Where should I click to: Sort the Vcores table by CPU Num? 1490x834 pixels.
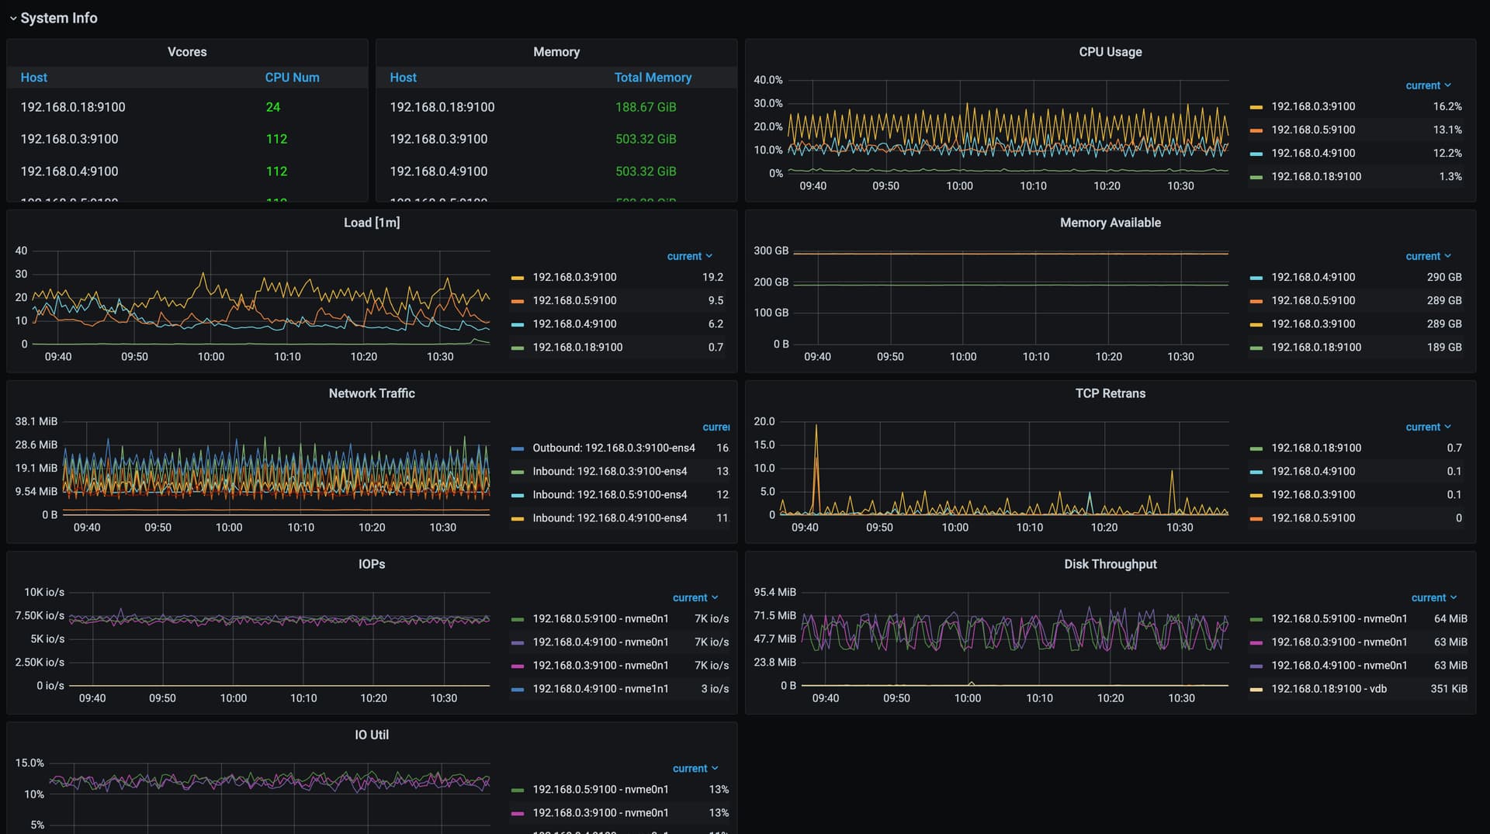point(292,78)
